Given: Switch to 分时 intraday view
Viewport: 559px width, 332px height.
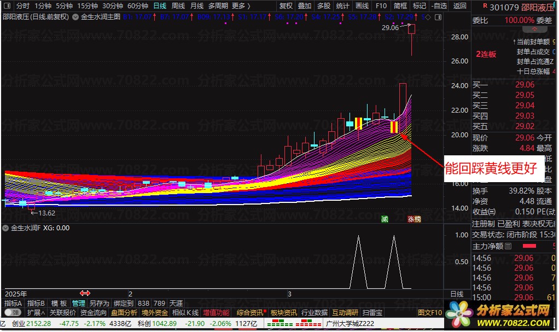Looking at the screenshot, I should 23,5.
